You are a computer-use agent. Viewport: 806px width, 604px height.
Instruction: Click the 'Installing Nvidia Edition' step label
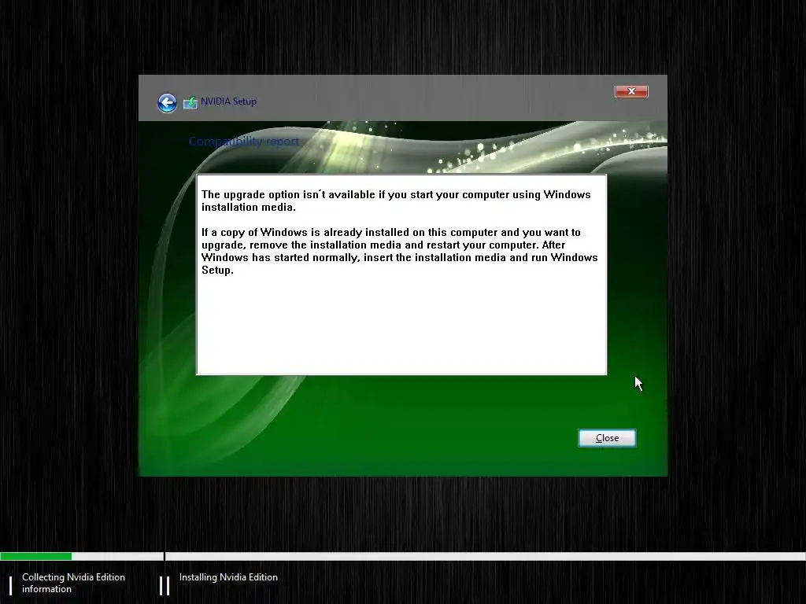point(228,577)
